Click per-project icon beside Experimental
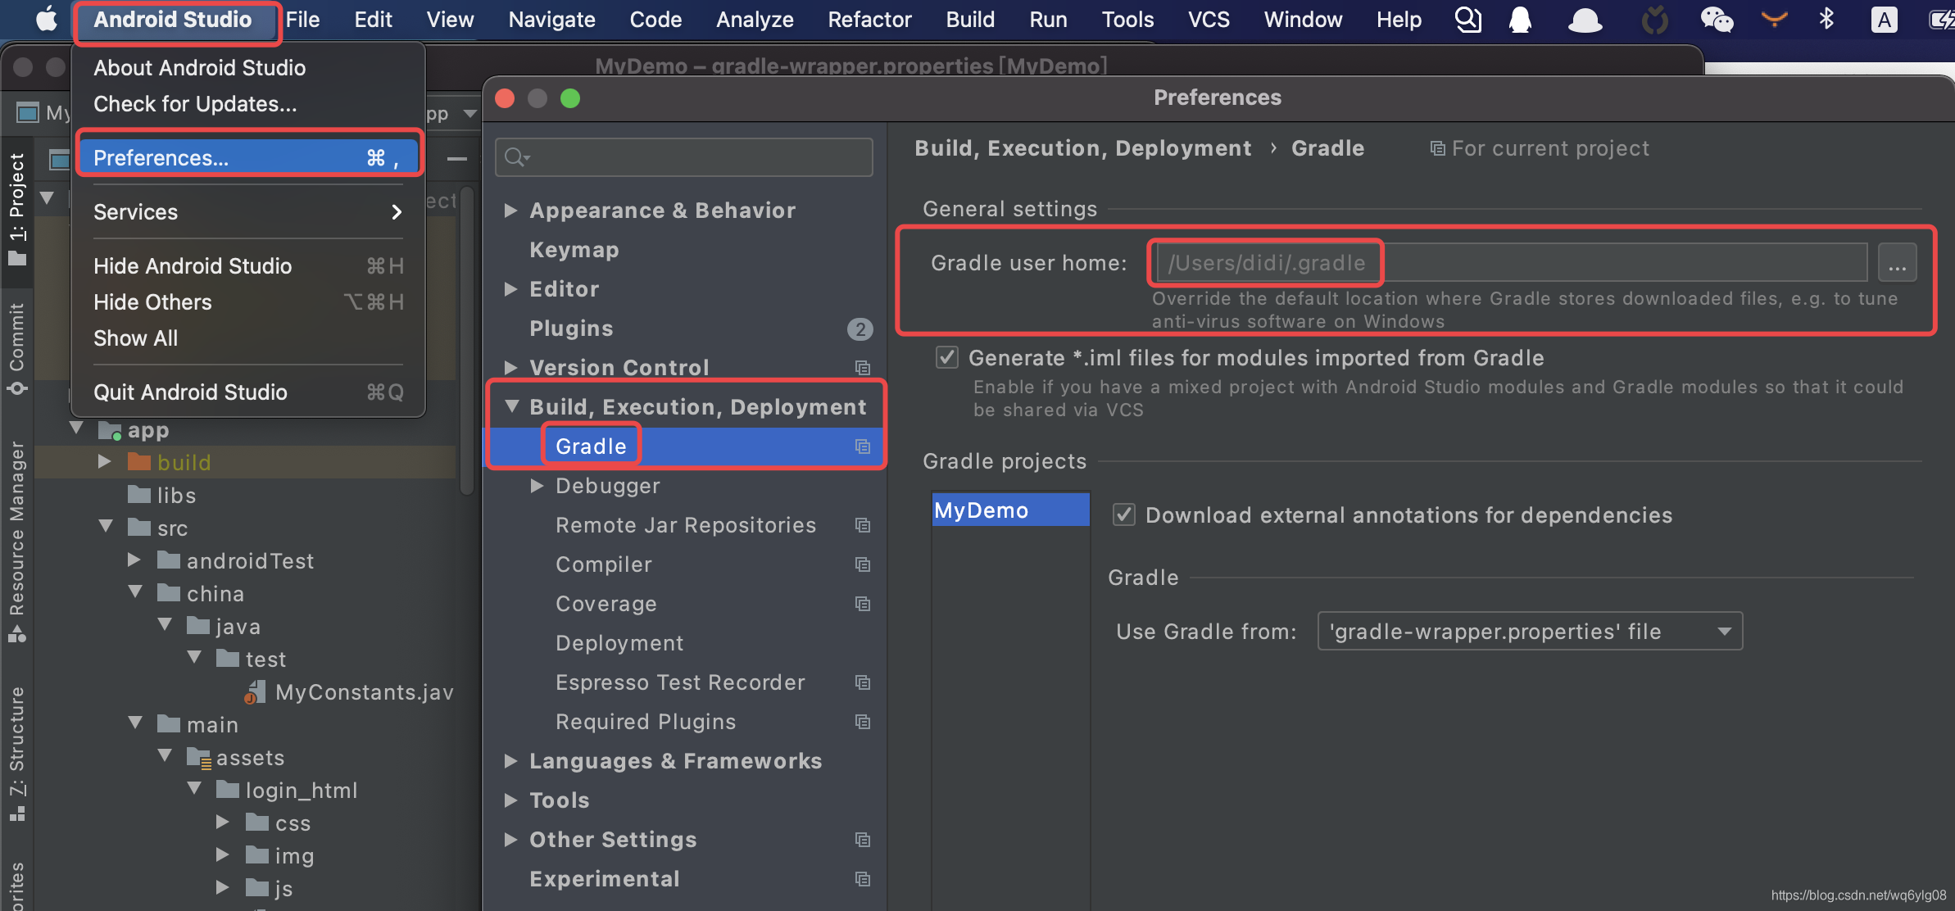Viewport: 1955px width, 911px height. tap(863, 879)
